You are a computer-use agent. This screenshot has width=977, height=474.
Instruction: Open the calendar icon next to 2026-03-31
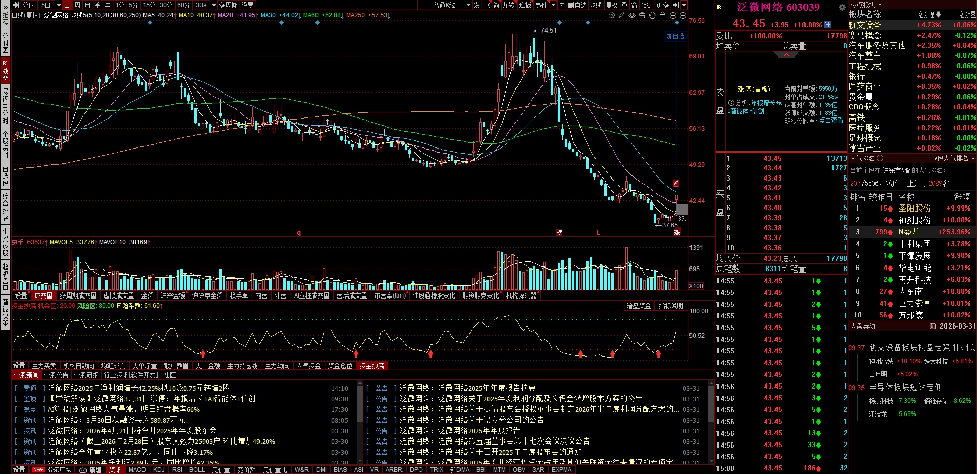click(933, 326)
